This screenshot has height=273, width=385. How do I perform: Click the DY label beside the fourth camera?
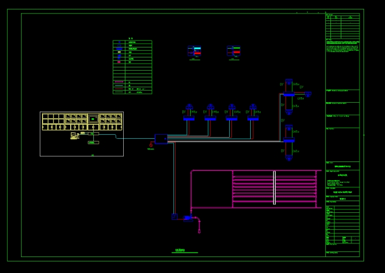(248, 112)
